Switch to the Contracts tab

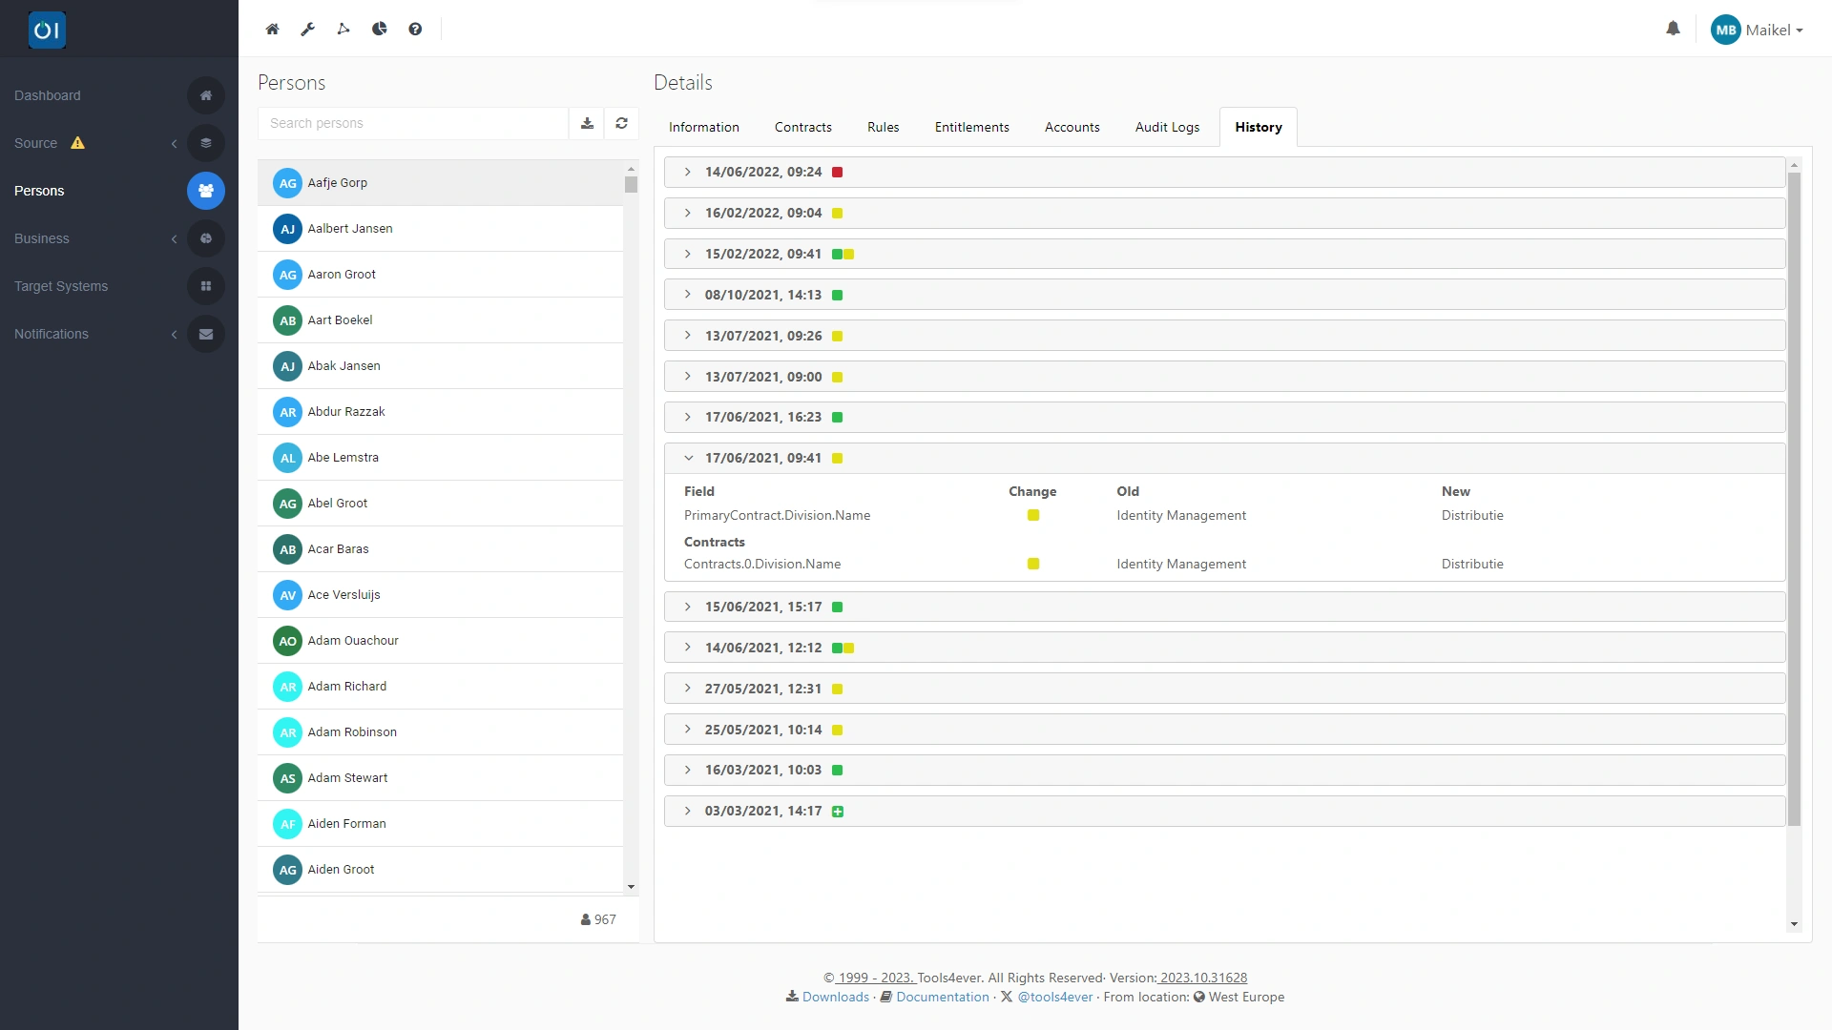(802, 127)
